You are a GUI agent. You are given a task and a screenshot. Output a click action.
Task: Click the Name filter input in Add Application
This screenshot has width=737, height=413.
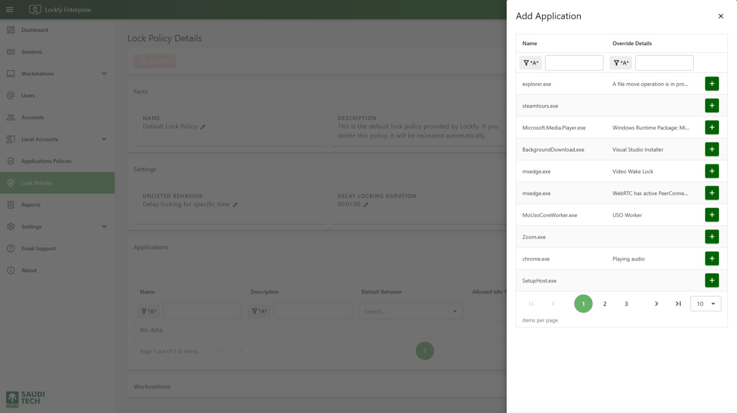tap(574, 63)
